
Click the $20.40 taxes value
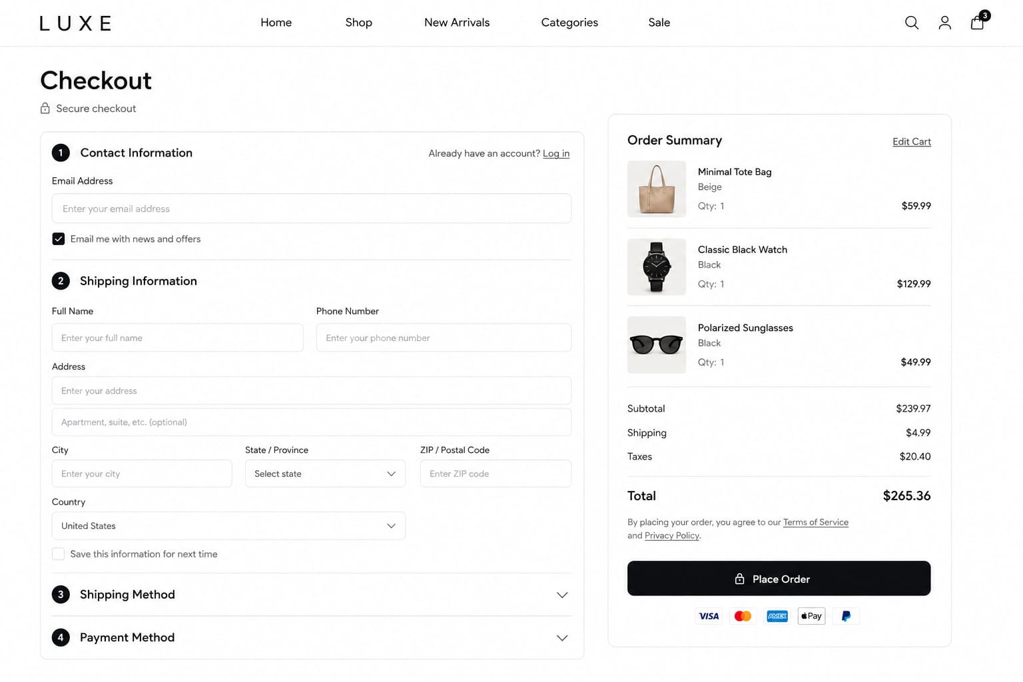click(915, 456)
